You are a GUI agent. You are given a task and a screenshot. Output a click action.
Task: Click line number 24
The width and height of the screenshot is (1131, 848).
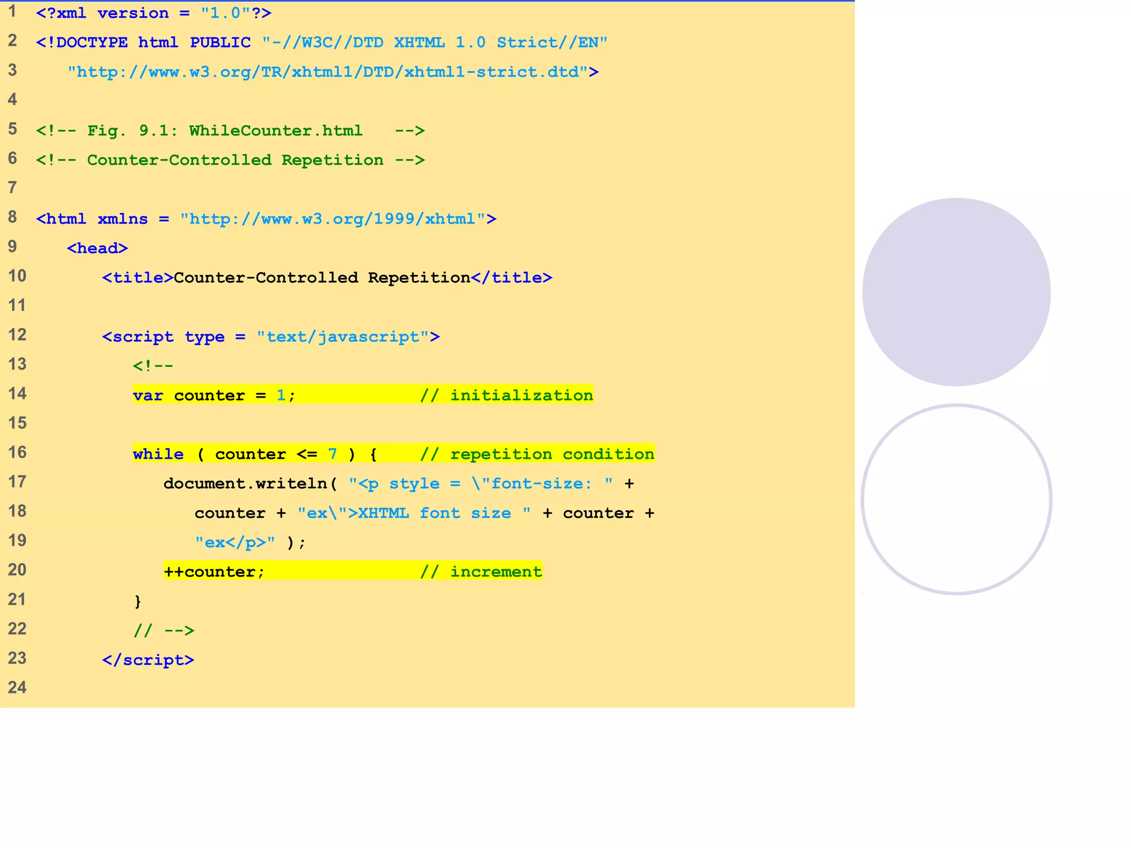click(17, 687)
